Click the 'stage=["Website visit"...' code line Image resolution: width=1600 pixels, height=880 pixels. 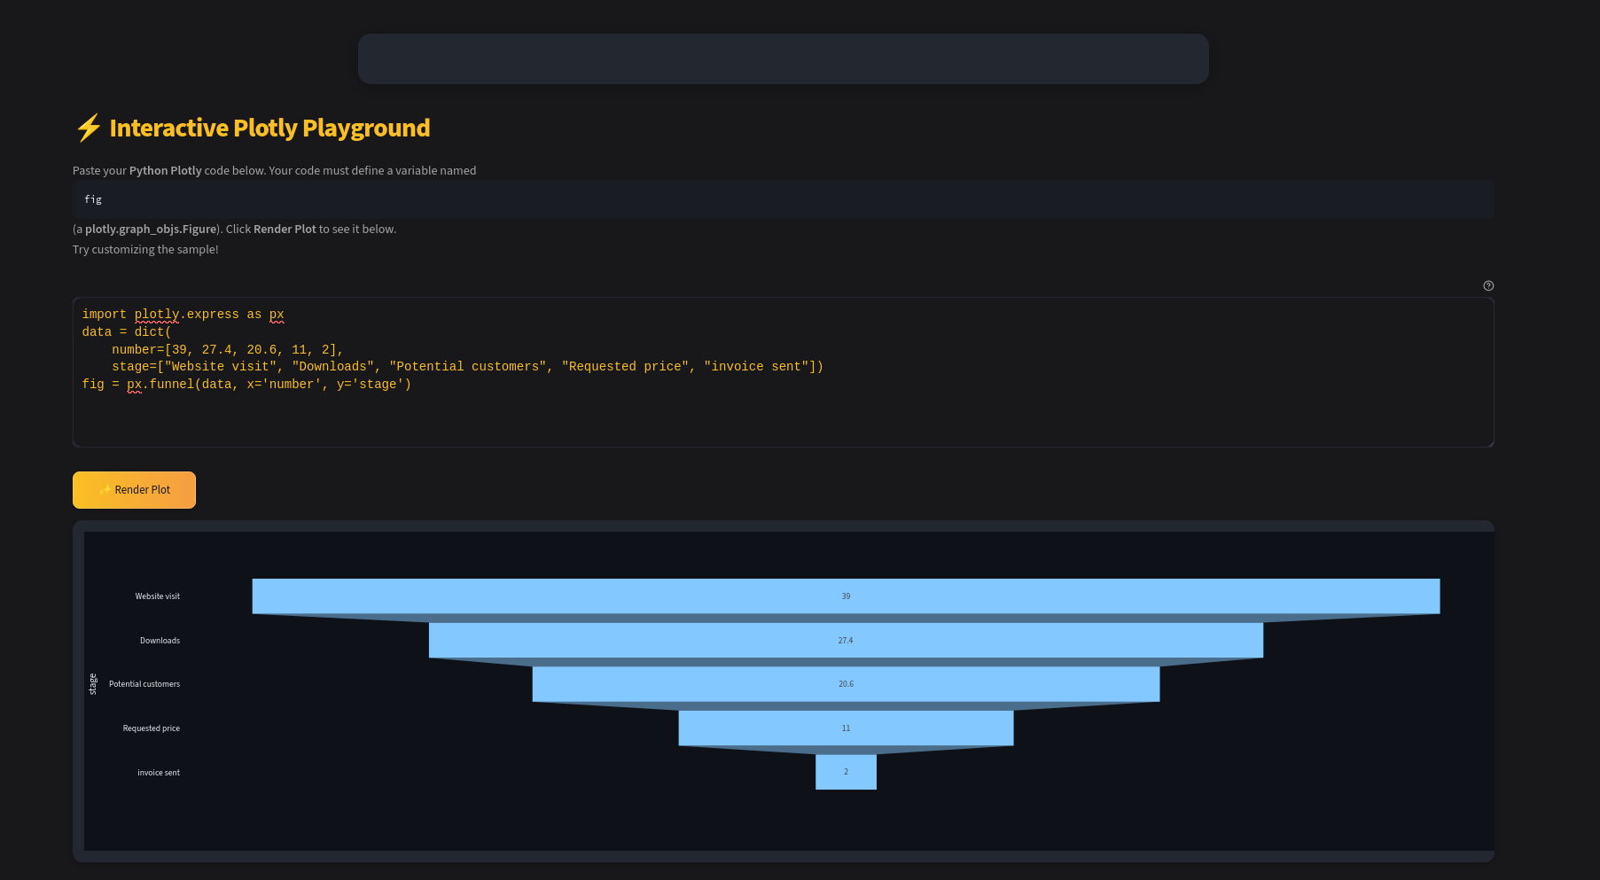[x=467, y=367]
